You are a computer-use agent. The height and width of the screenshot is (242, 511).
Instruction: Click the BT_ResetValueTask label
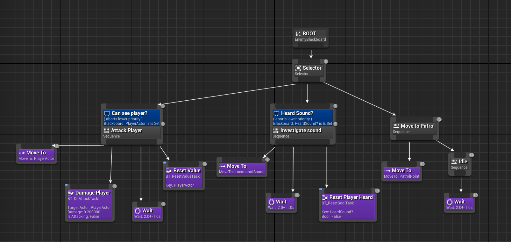[183, 176]
